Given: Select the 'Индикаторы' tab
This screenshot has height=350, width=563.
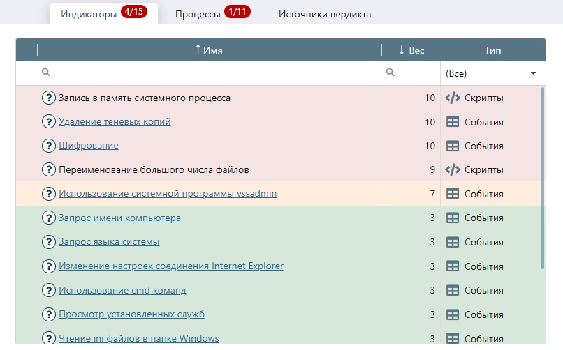Looking at the screenshot, I should [x=103, y=14].
